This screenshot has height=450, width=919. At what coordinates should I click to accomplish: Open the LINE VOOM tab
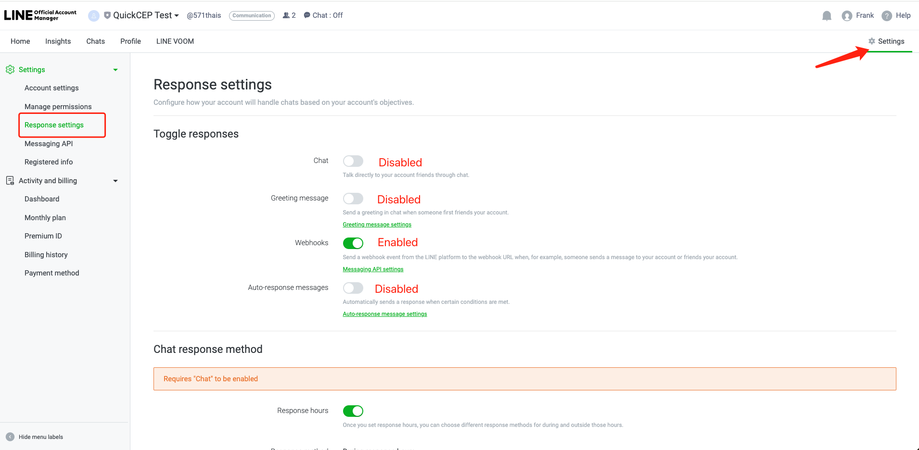click(175, 41)
